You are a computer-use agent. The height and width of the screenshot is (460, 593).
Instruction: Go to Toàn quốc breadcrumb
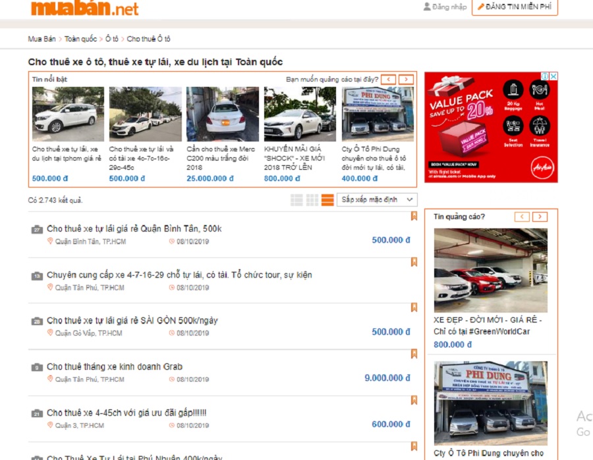[x=80, y=39]
